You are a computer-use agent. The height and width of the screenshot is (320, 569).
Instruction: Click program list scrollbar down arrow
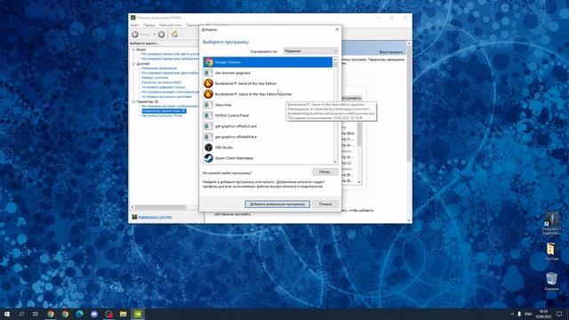[335, 162]
